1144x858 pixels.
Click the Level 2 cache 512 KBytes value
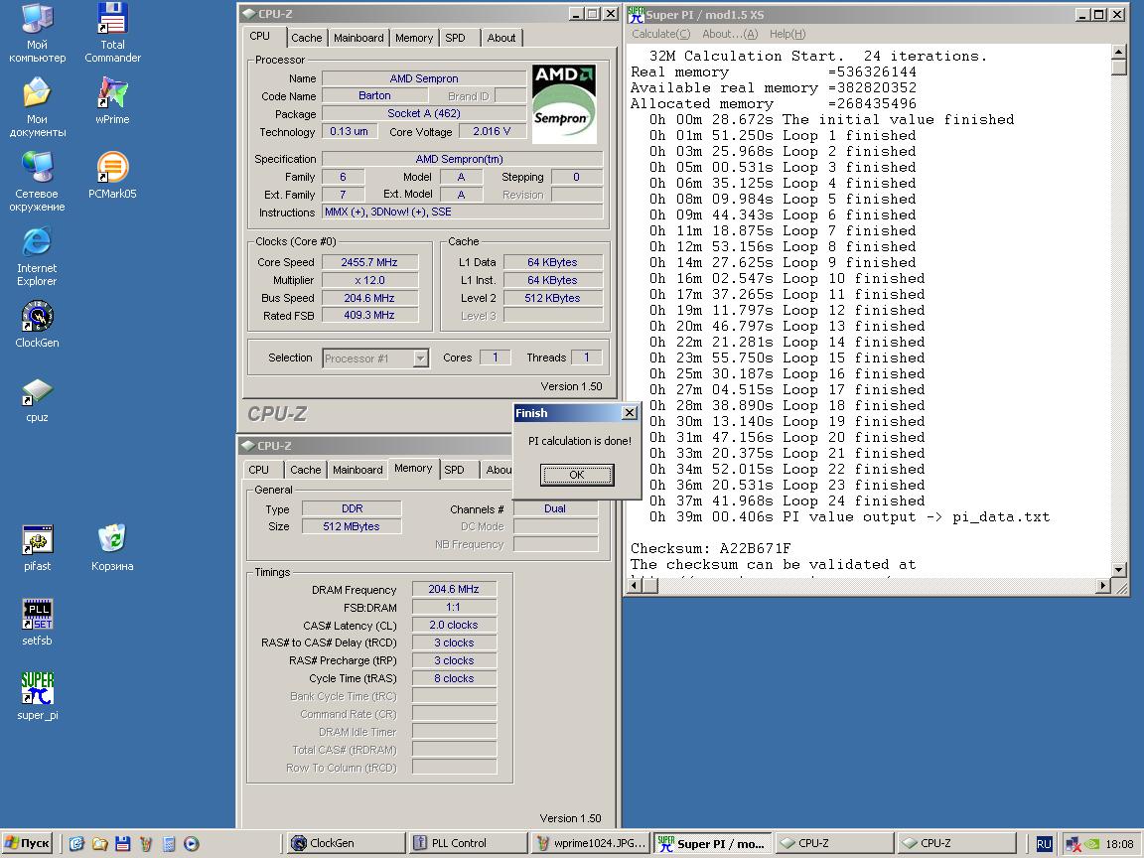pyautogui.click(x=552, y=298)
